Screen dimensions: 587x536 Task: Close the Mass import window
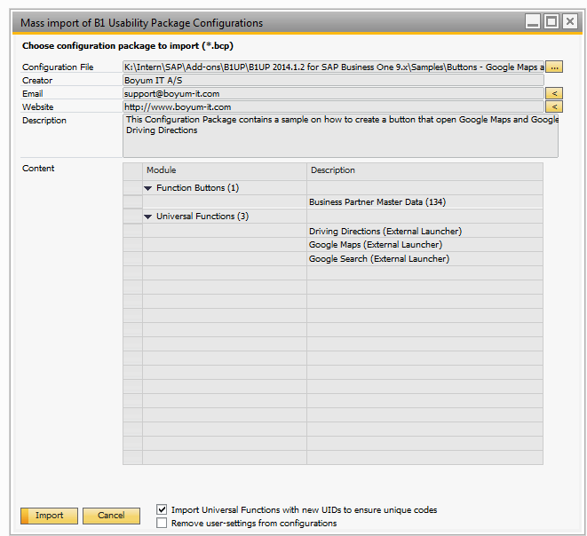pyautogui.click(x=570, y=22)
